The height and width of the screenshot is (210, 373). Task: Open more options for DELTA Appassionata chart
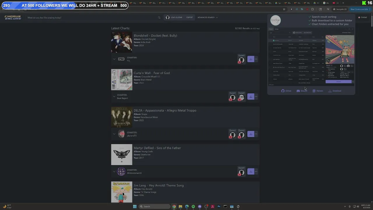(256, 134)
